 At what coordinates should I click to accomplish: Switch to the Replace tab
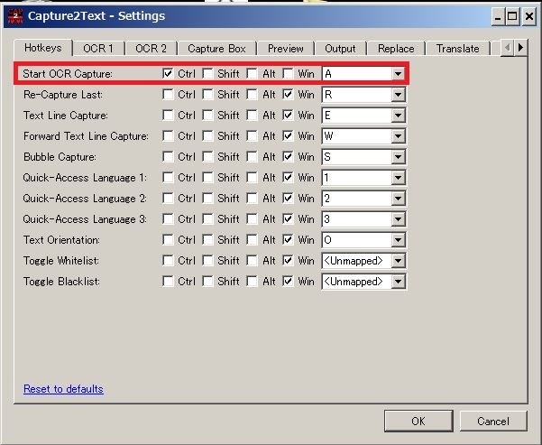point(396,49)
